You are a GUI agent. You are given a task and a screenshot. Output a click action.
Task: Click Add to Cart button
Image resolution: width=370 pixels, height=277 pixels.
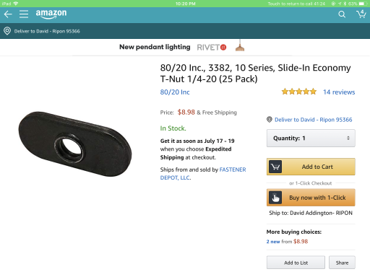[311, 167]
